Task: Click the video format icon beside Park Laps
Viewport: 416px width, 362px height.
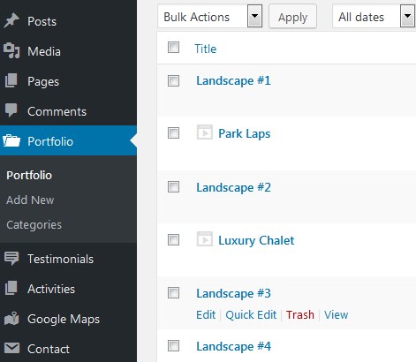Action: click(205, 132)
